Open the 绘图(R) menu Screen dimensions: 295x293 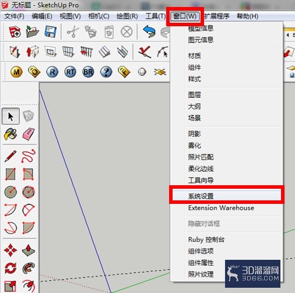(127, 16)
